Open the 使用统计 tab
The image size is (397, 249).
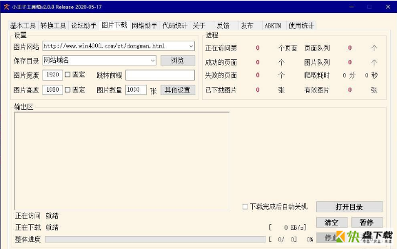(301, 26)
